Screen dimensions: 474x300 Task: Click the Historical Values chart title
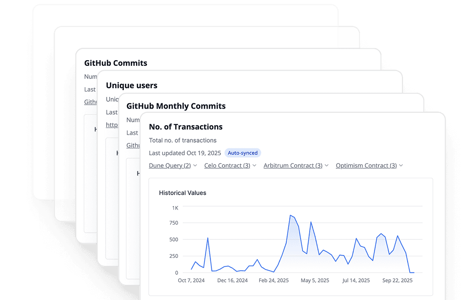tap(182, 193)
